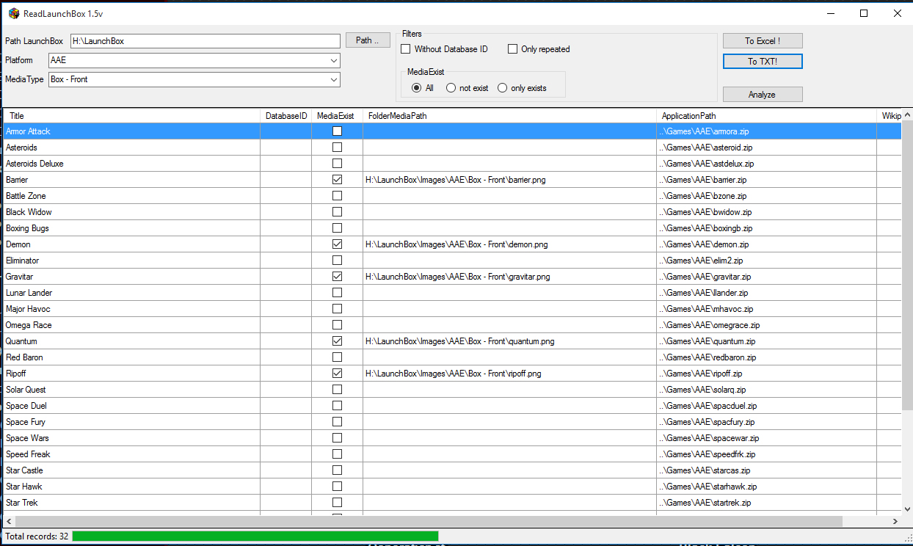This screenshot has width=913, height=546.
Task: Click the ReadLaunchBox app icon in title bar
Action: pos(14,13)
